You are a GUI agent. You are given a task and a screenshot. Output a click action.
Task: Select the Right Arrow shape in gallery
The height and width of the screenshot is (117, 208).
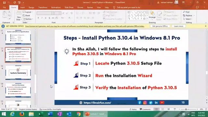(x=138, y=15)
